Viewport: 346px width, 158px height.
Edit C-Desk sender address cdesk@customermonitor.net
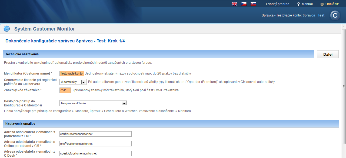(95, 153)
